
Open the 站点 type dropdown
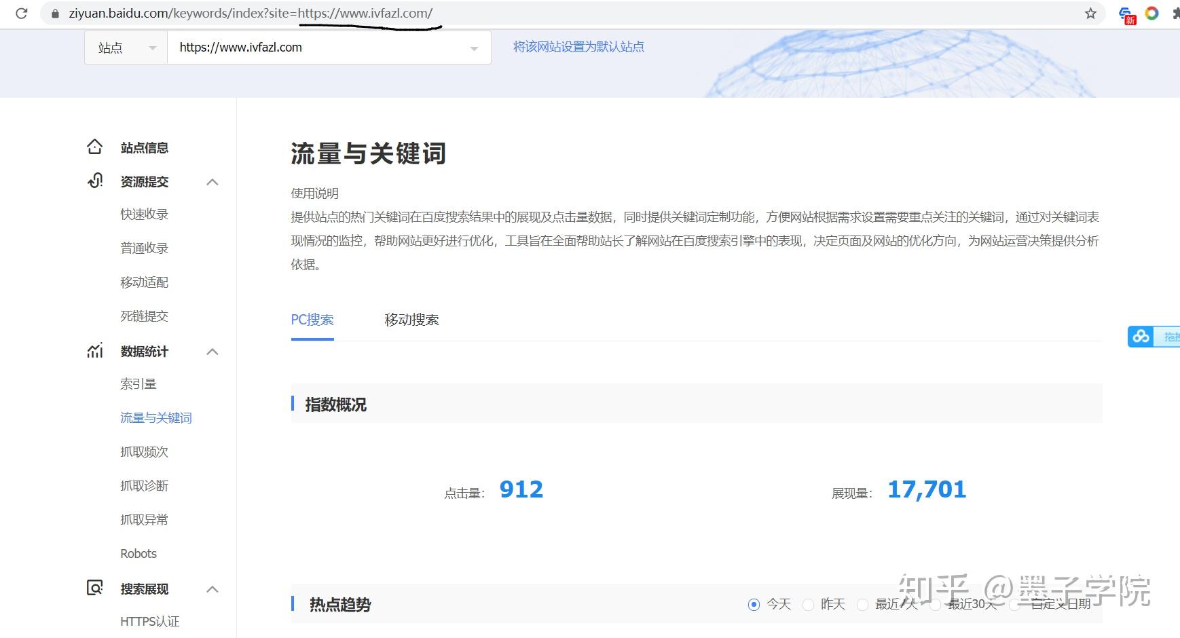click(x=126, y=48)
